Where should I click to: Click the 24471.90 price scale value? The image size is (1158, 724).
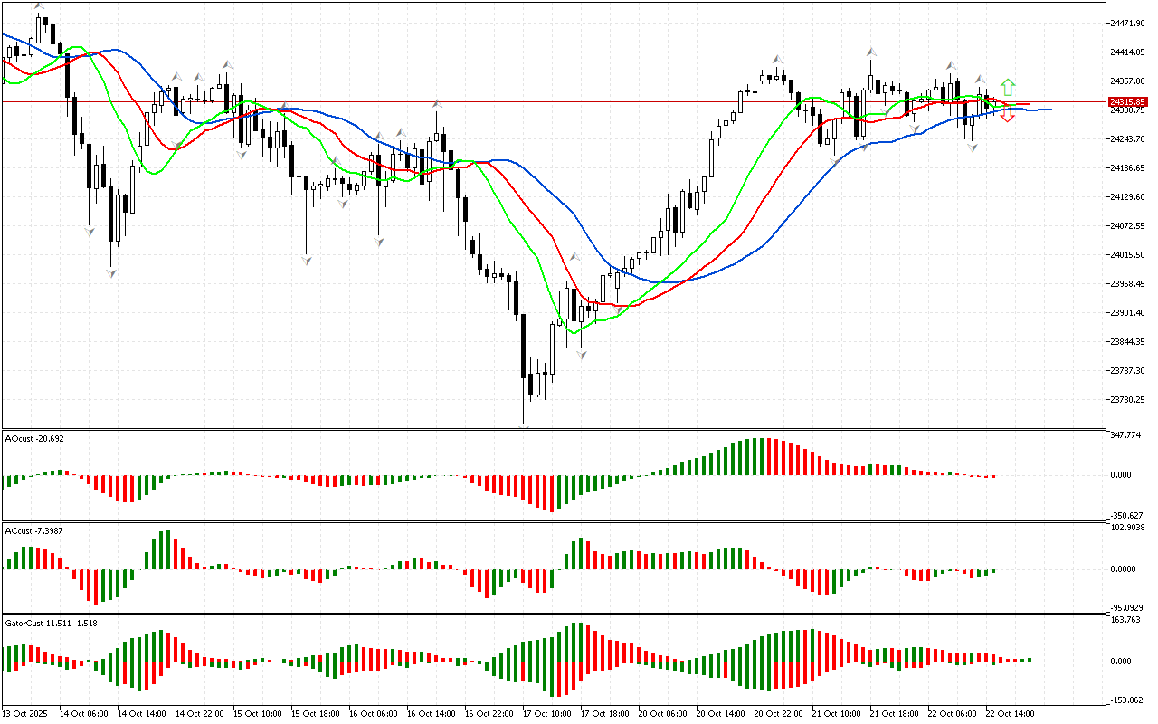coord(1128,23)
